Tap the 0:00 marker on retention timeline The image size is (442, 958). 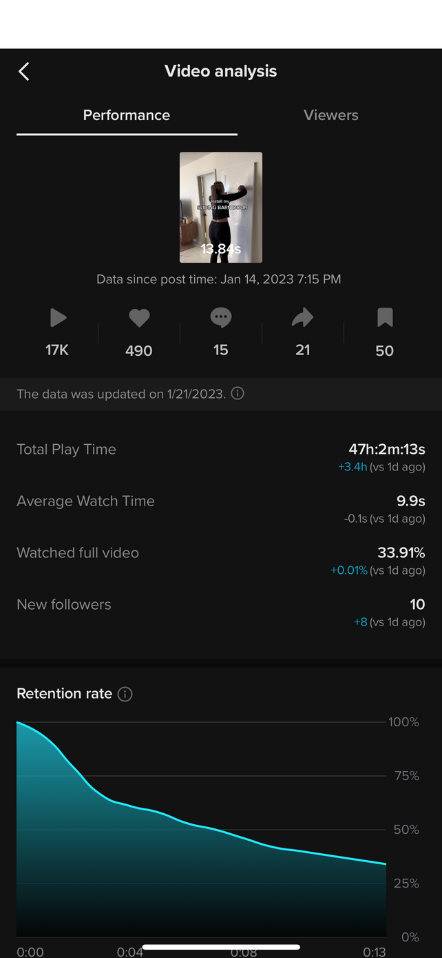[x=30, y=952]
